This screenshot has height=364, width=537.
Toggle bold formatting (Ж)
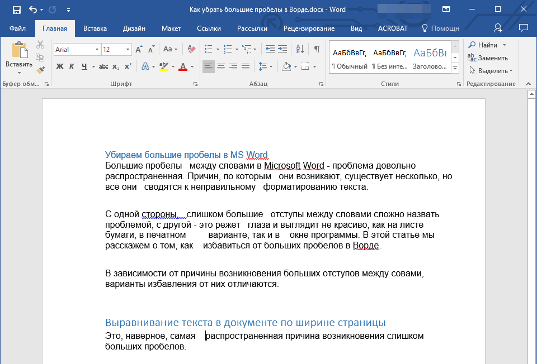60,66
